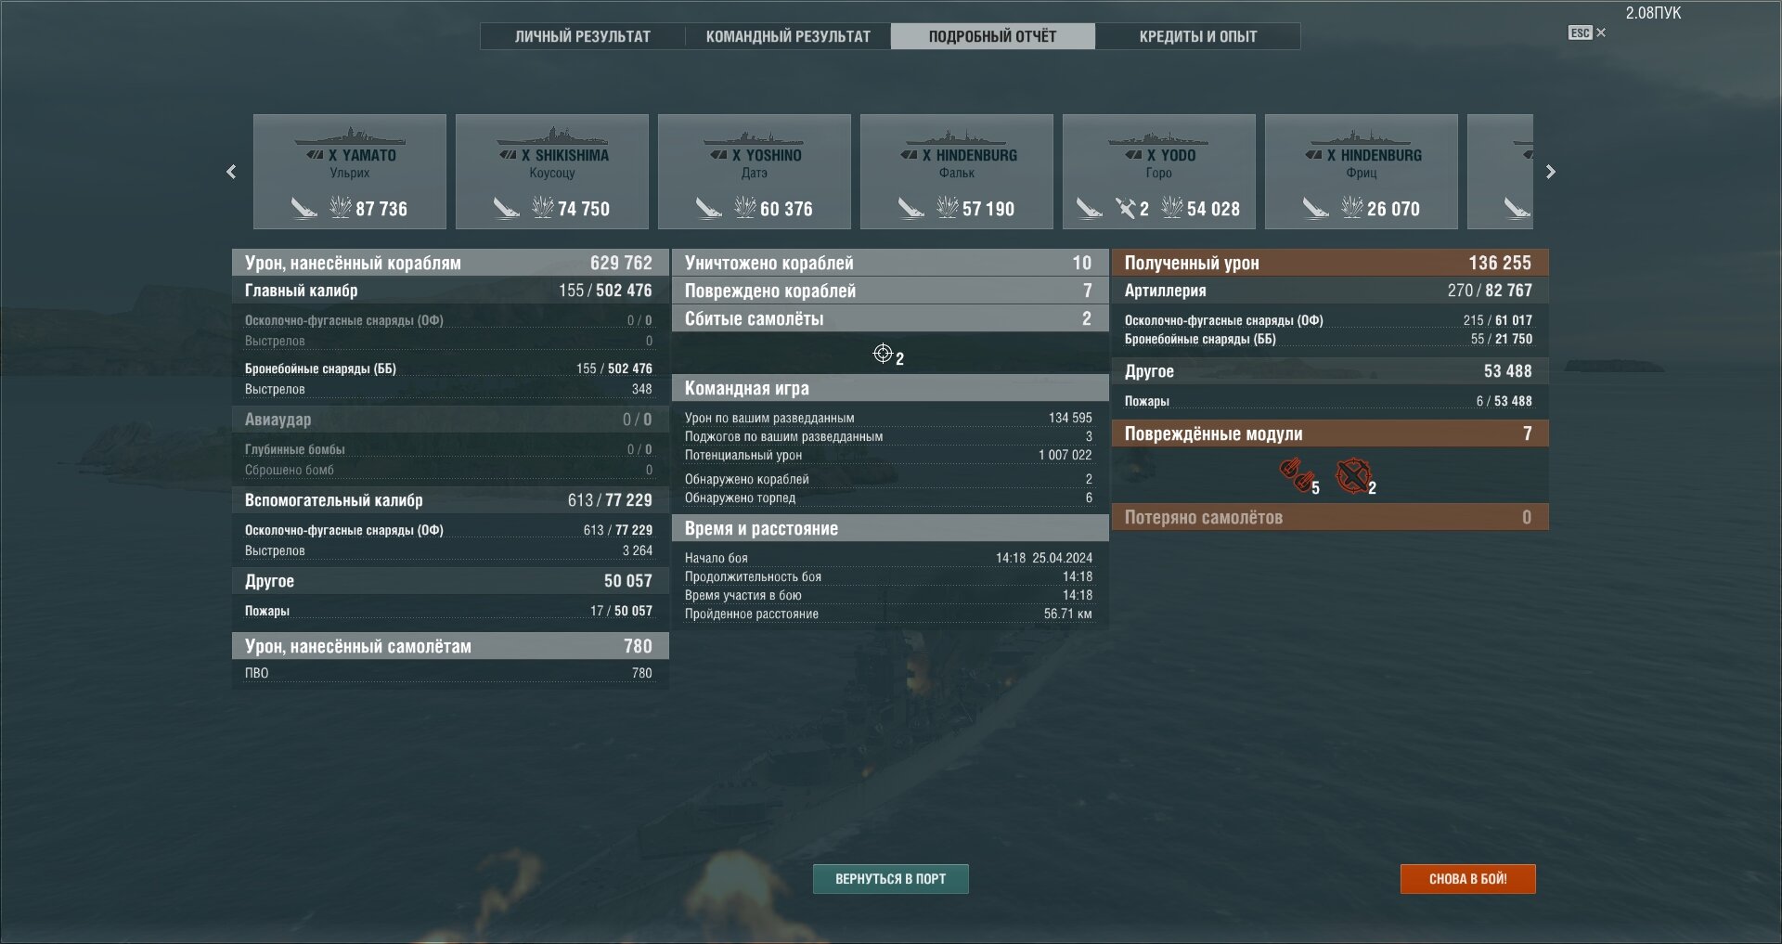Click the plane kills icon on Yodo card

point(1125,208)
